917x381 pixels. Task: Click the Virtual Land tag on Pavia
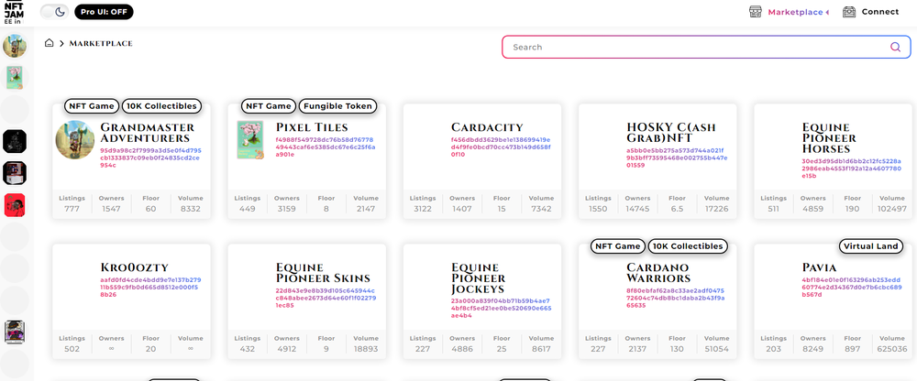[x=871, y=246]
